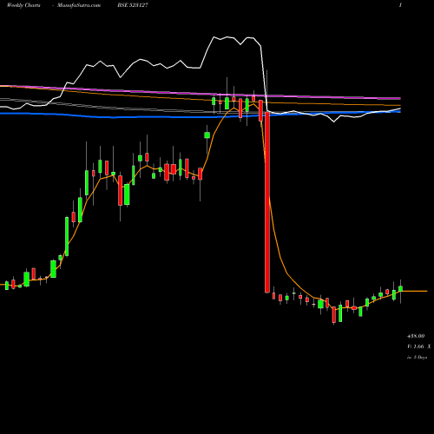Click the '+38.09' change value

(x=416, y=336)
